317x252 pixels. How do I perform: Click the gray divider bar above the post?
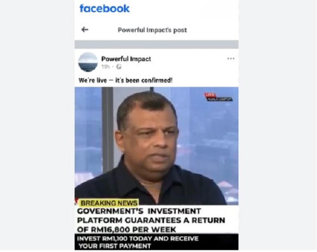tap(157, 44)
